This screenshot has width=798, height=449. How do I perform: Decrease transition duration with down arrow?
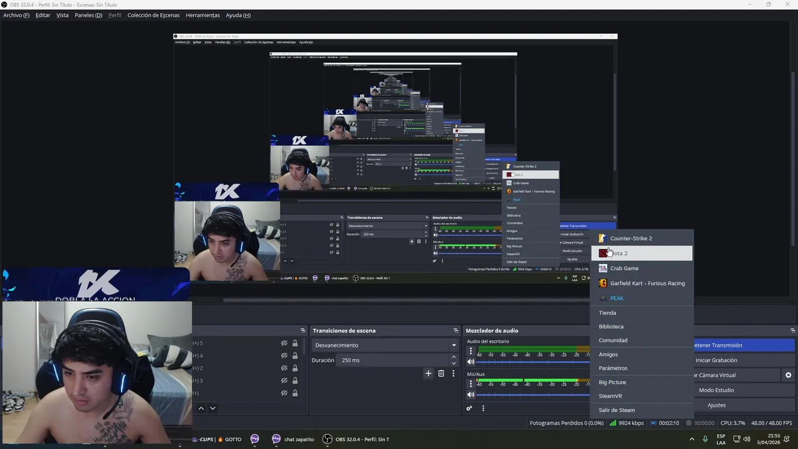[454, 363]
